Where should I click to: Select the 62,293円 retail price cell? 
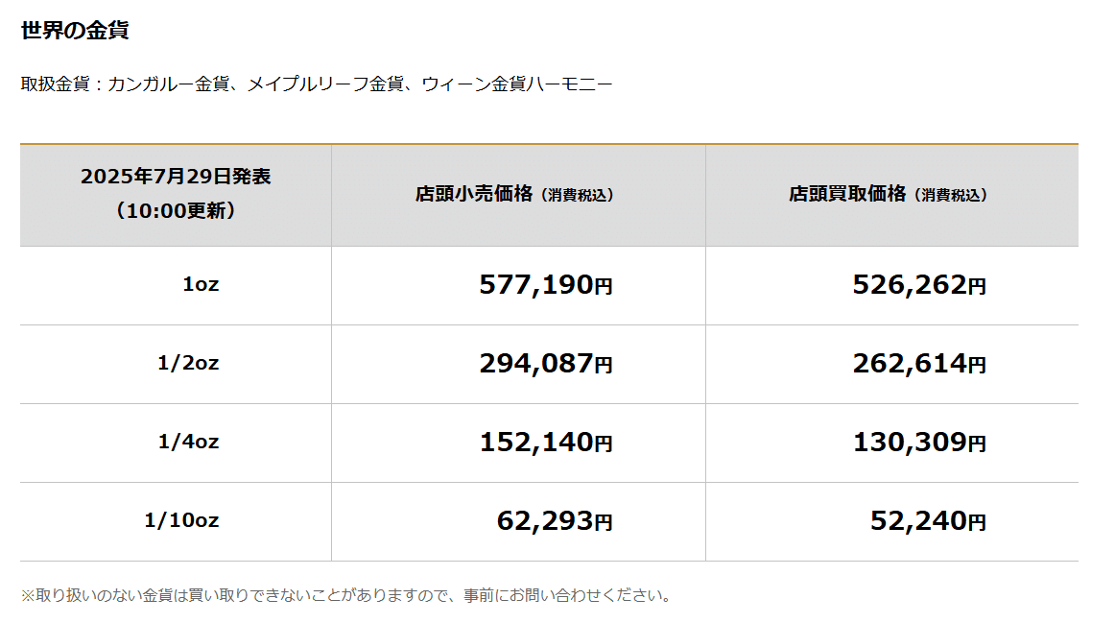point(554,521)
